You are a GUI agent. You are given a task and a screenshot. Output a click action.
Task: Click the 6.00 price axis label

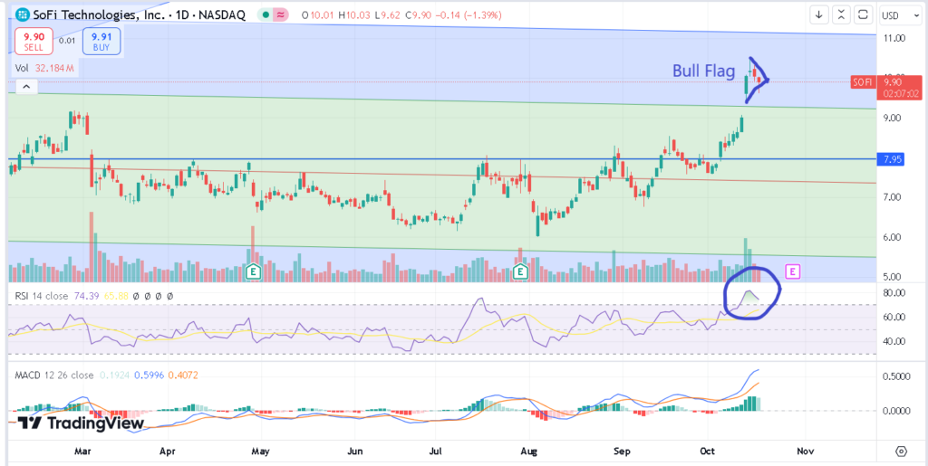[894, 237]
